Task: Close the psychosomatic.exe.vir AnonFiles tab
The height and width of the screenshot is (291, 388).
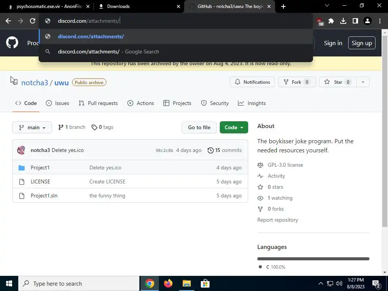Action: (x=88, y=6)
